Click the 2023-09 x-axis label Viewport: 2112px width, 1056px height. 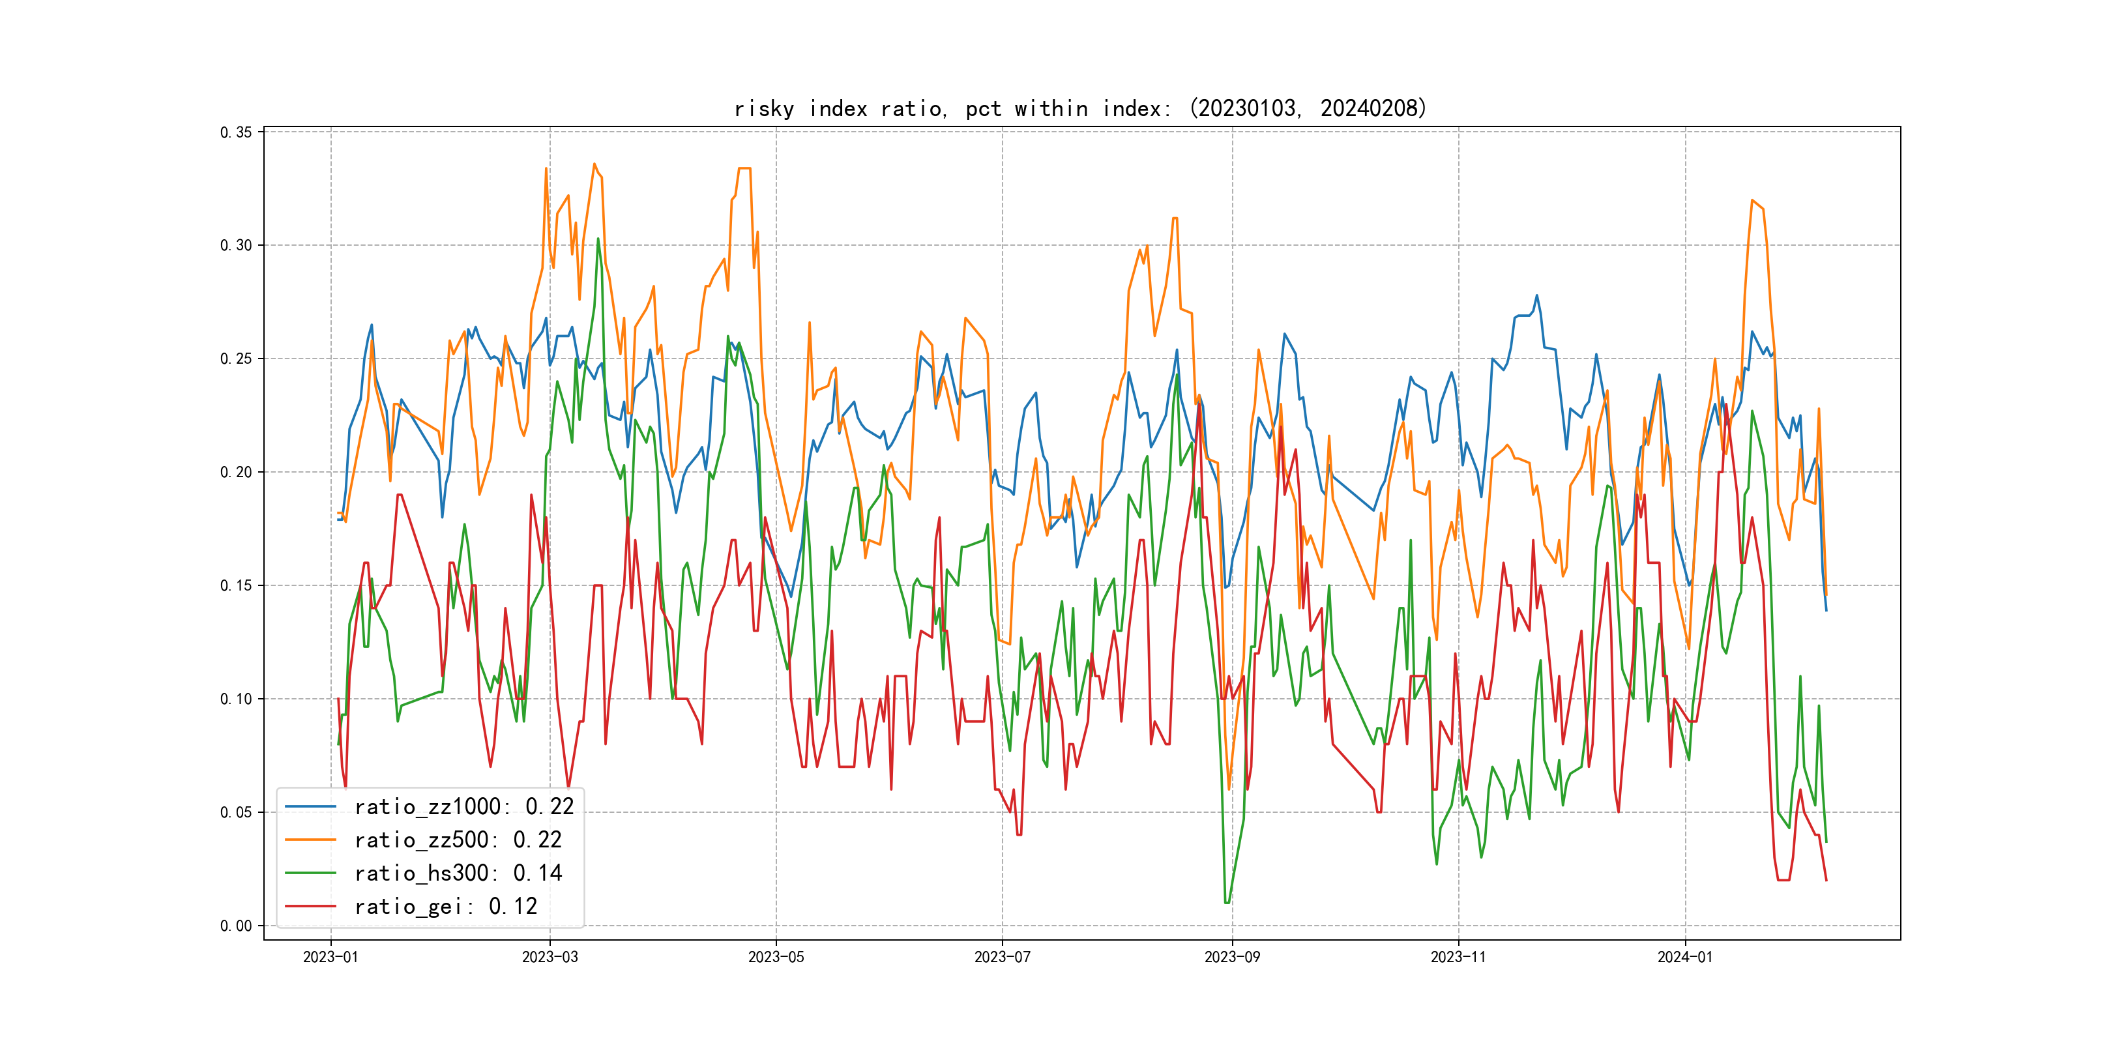point(1231,957)
